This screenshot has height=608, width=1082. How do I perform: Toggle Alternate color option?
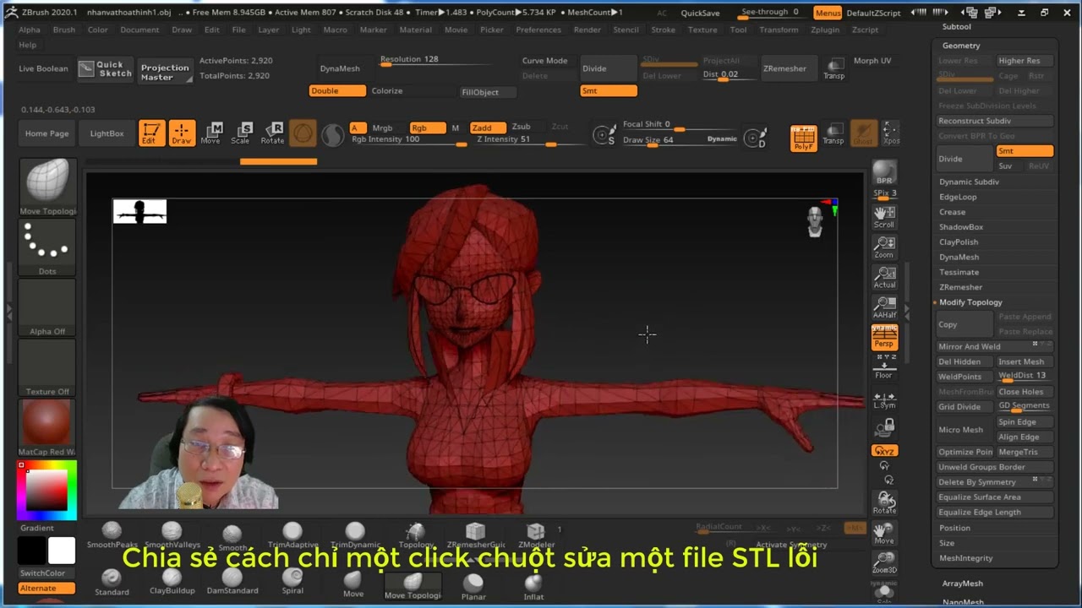point(46,588)
